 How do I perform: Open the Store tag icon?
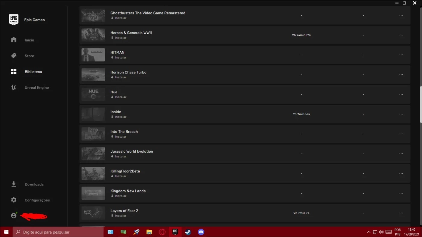[14, 56]
